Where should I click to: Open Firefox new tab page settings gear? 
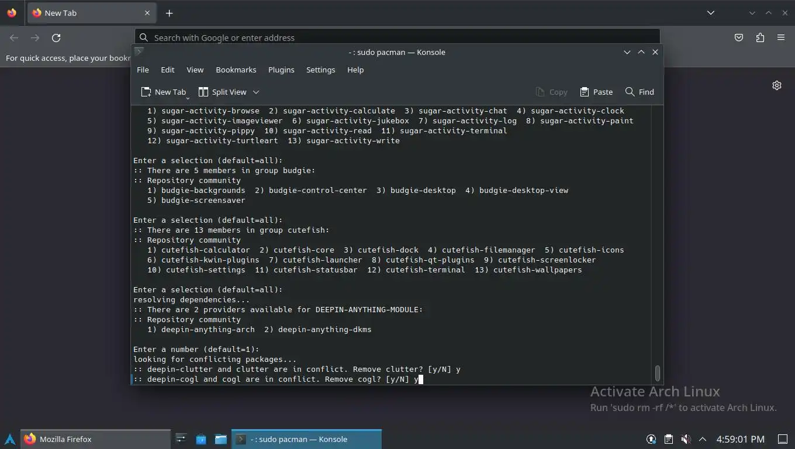coord(777,85)
